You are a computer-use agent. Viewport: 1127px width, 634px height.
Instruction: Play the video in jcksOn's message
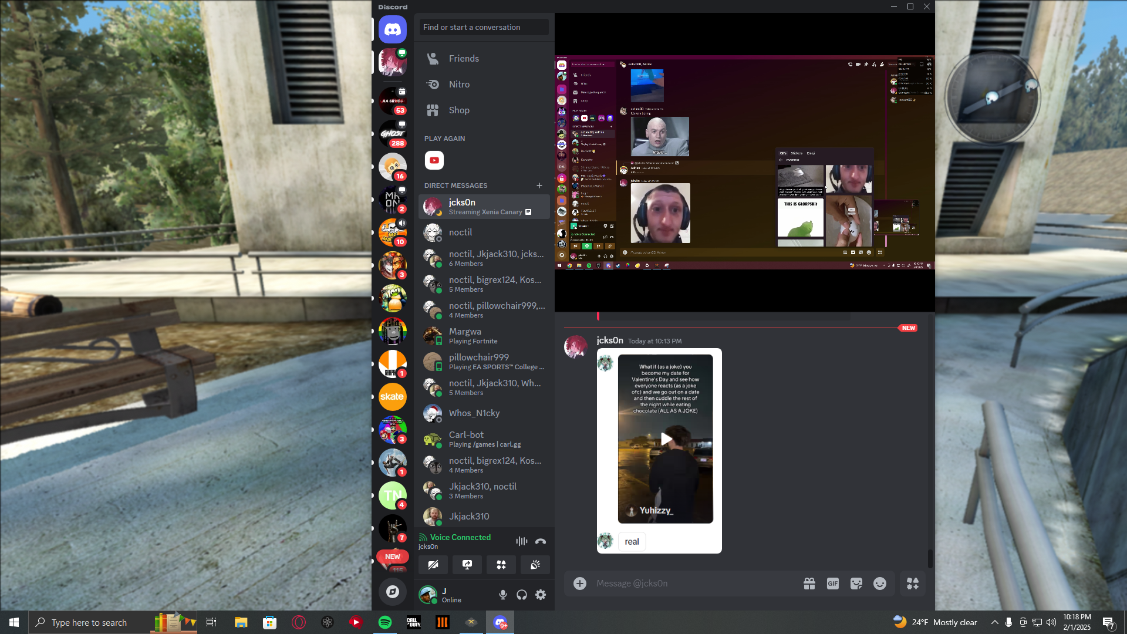(x=666, y=439)
